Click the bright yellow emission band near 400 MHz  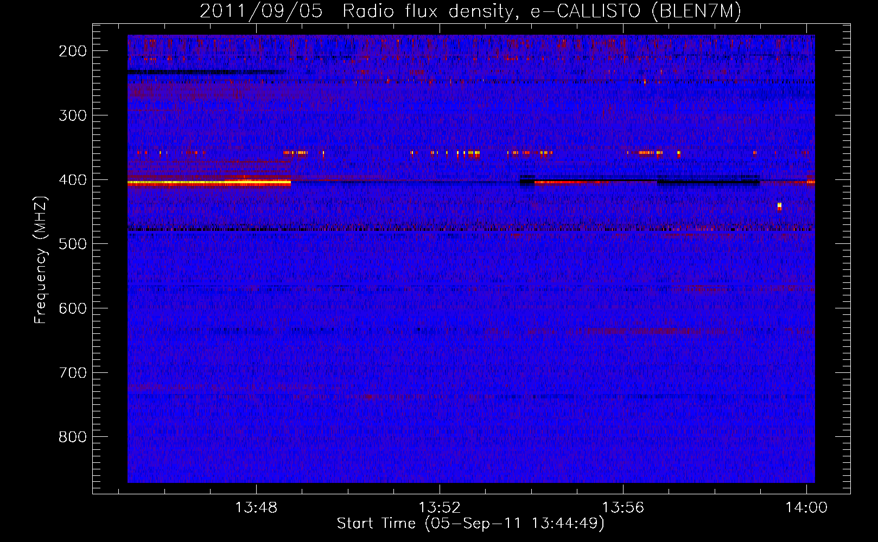point(209,183)
